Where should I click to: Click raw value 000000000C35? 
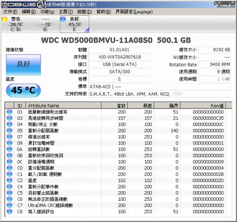(208, 118)
